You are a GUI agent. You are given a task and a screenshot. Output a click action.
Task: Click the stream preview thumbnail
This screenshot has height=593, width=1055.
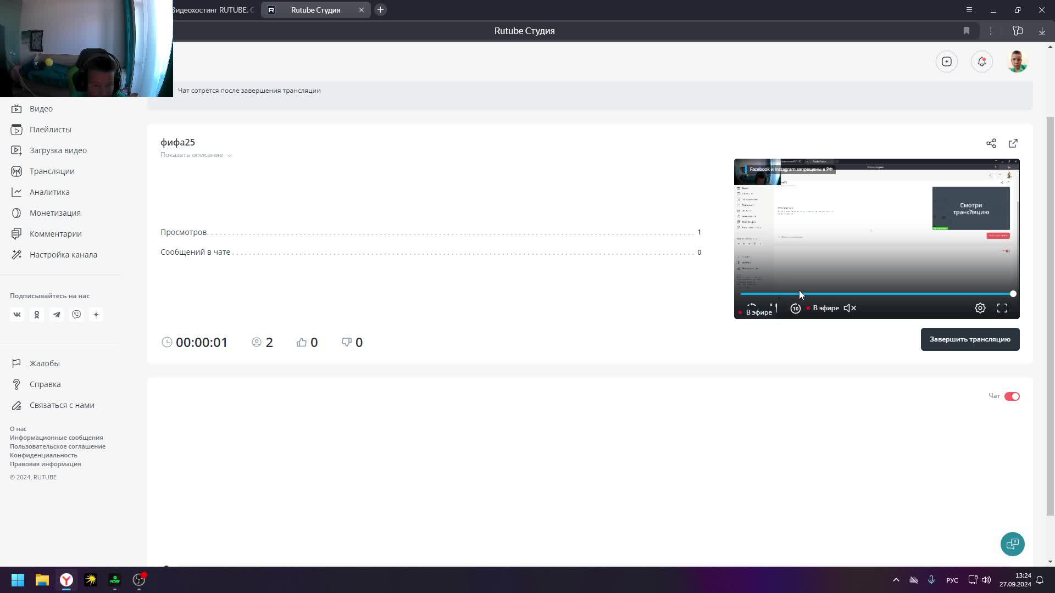pyautogui.click(x=876, y=231)
